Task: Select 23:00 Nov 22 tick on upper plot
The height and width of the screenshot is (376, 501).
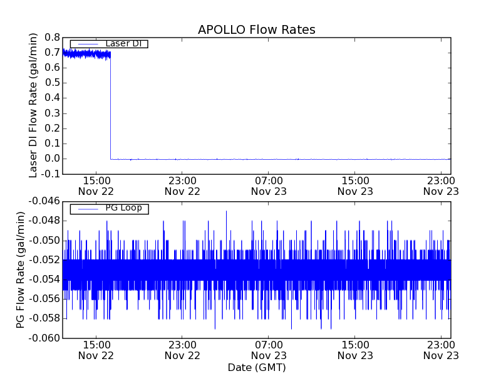Action: [182, 185]
